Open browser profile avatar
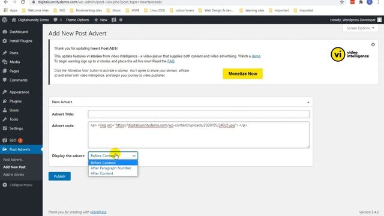 pyautogui.click(x=370, y=2)
